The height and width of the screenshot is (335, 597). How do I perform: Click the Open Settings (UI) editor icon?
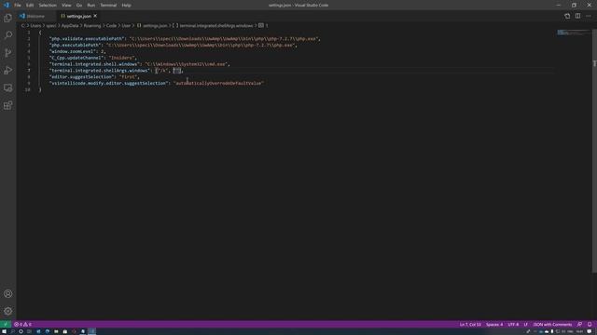coord(567,16)
